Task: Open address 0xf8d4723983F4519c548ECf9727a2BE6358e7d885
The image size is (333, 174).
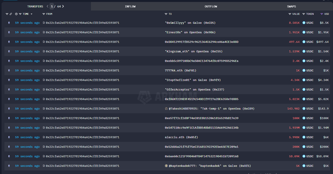Action: pyautogui.click(x=202, y=99)
